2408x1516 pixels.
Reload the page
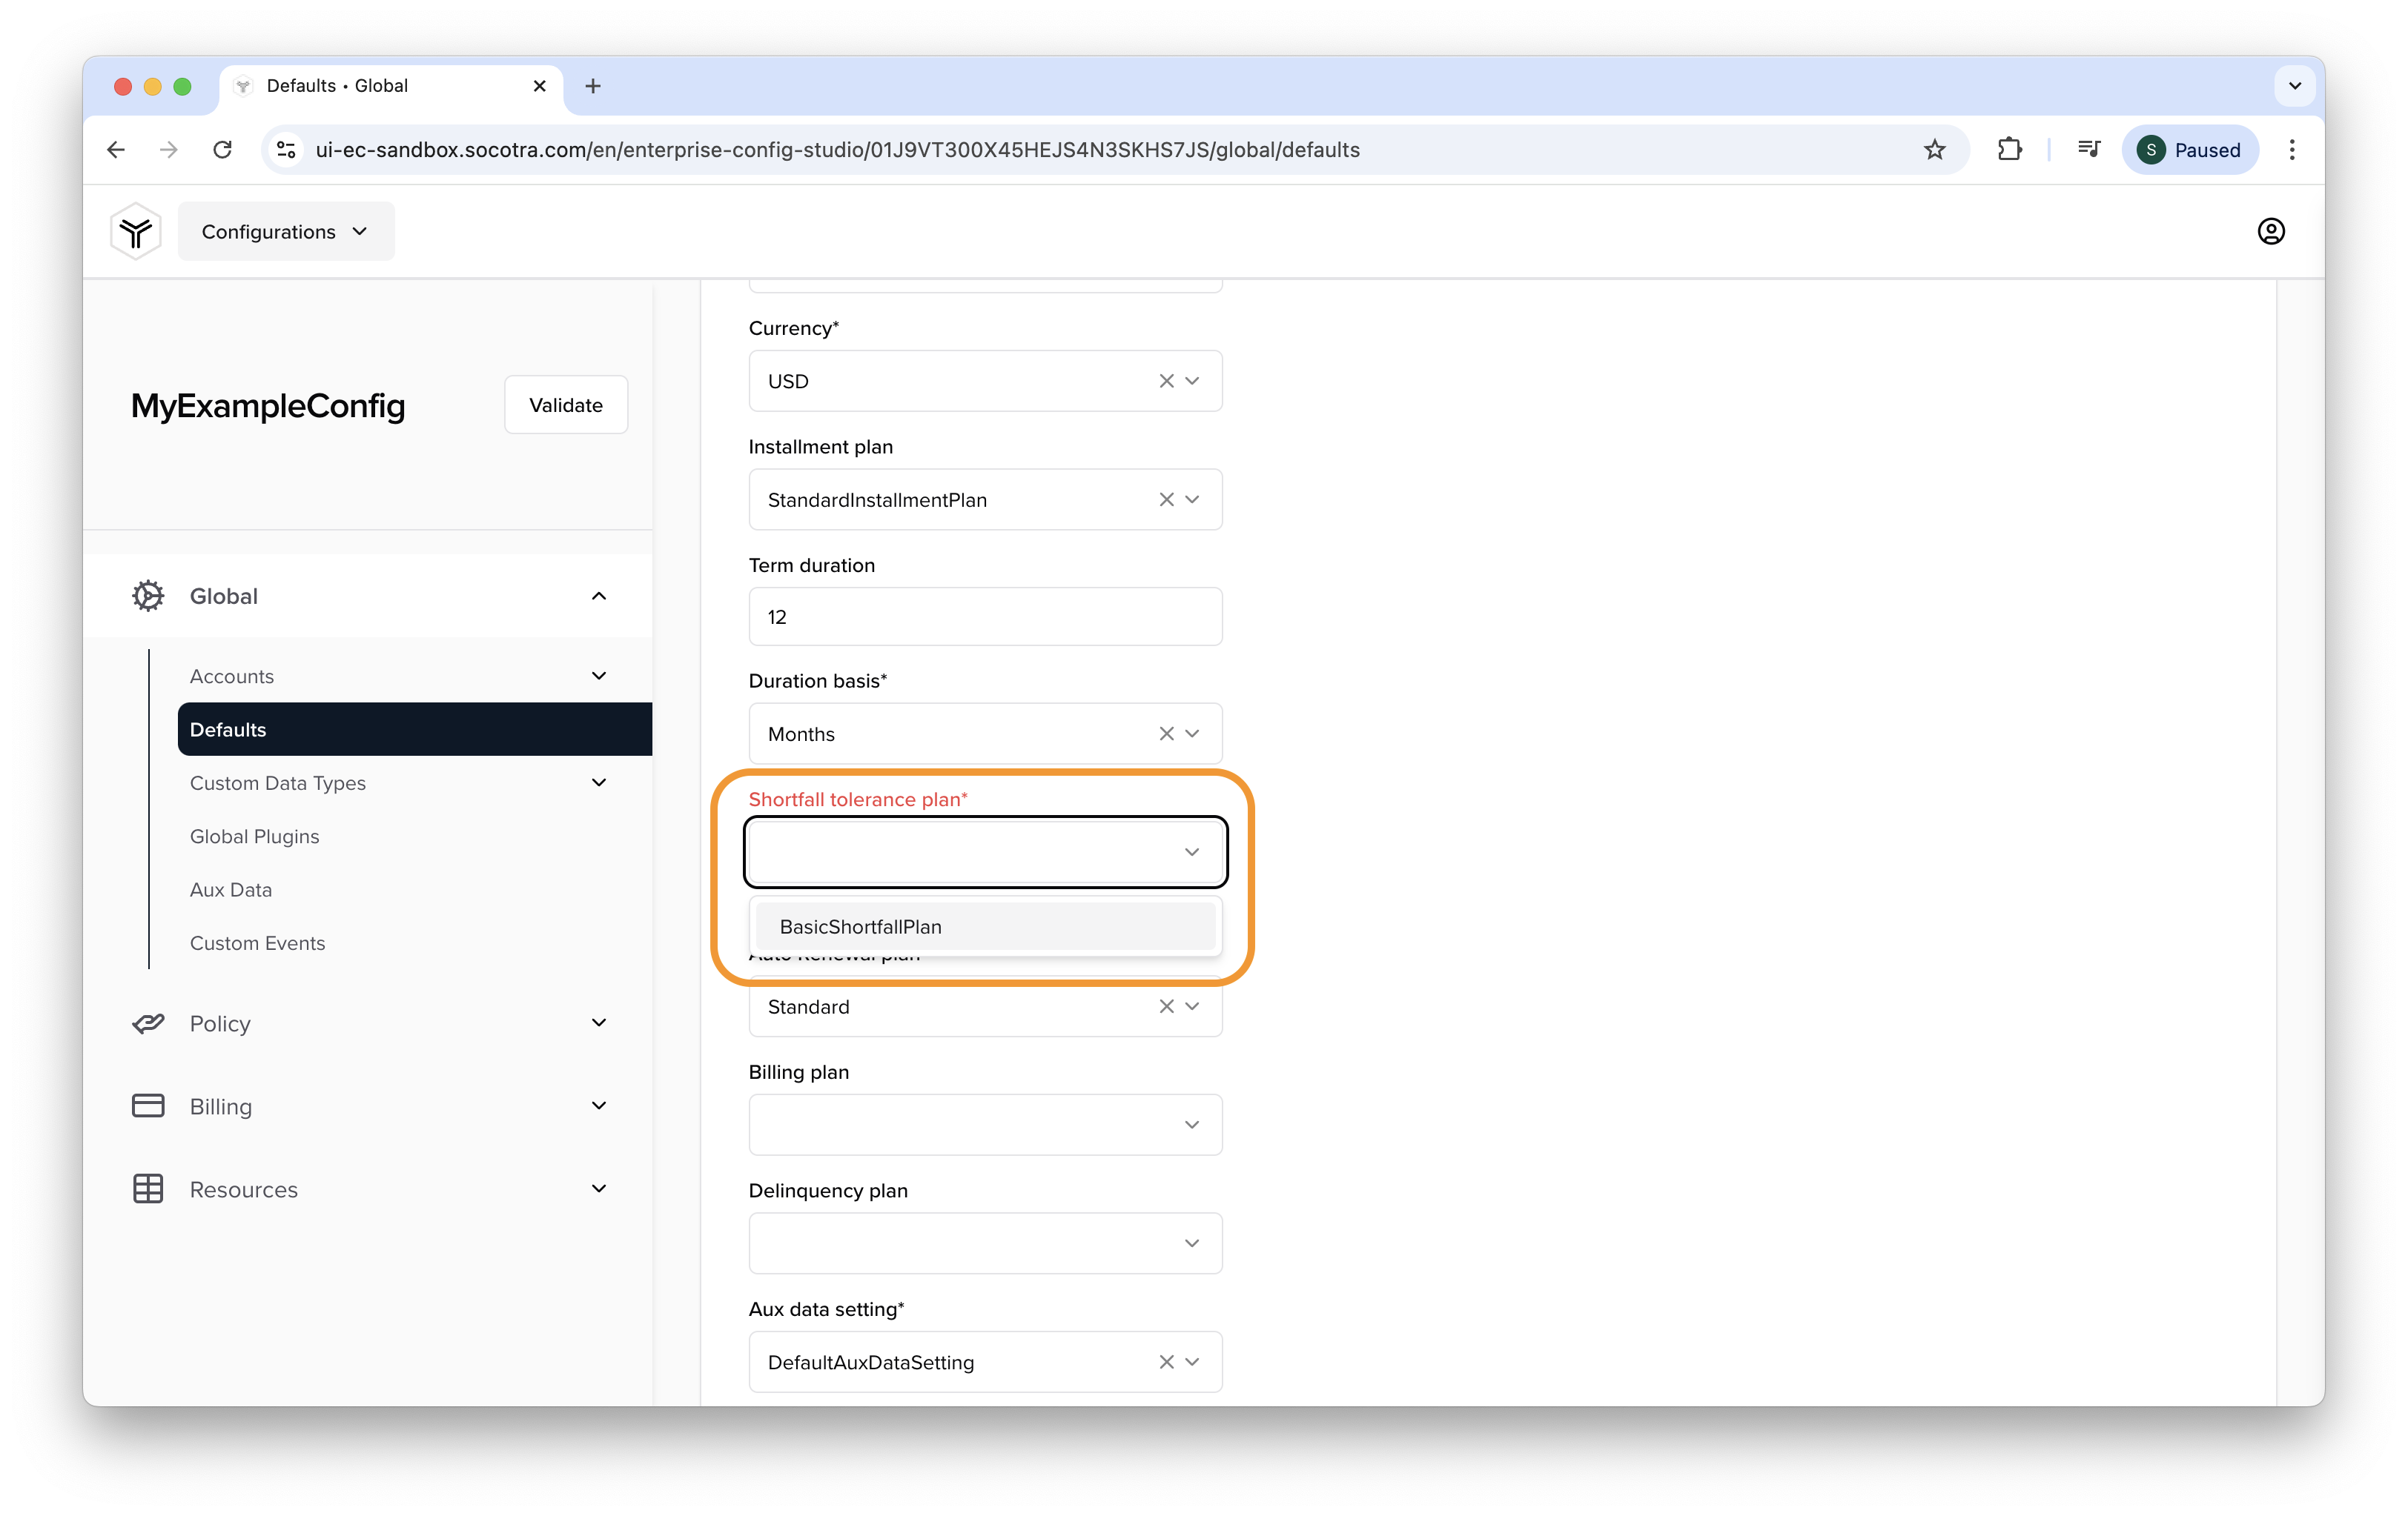222,150
